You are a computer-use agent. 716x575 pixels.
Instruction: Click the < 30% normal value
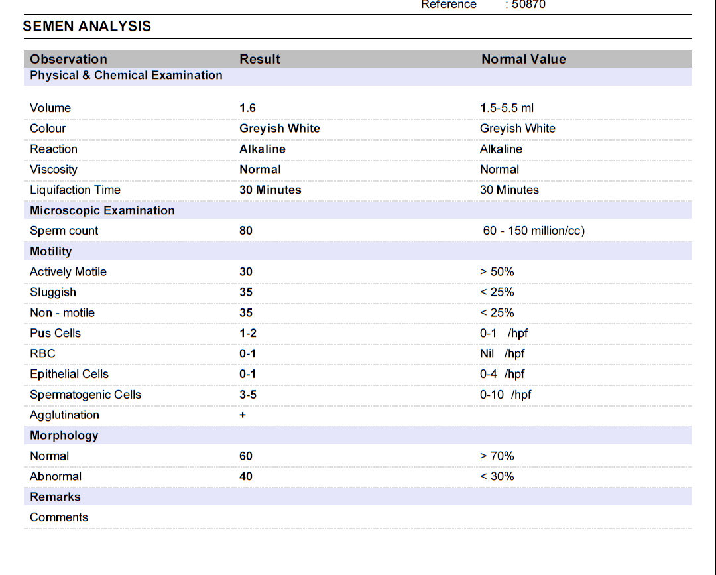point(497,476)
